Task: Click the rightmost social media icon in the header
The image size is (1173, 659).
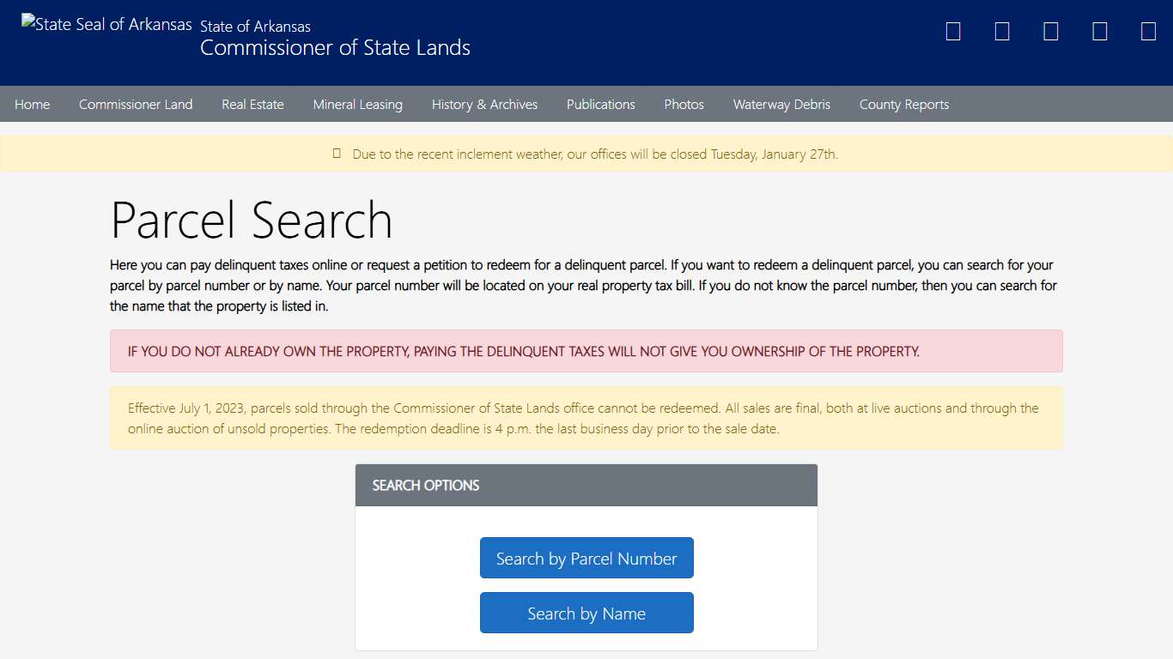Action: pos(1148,30)
